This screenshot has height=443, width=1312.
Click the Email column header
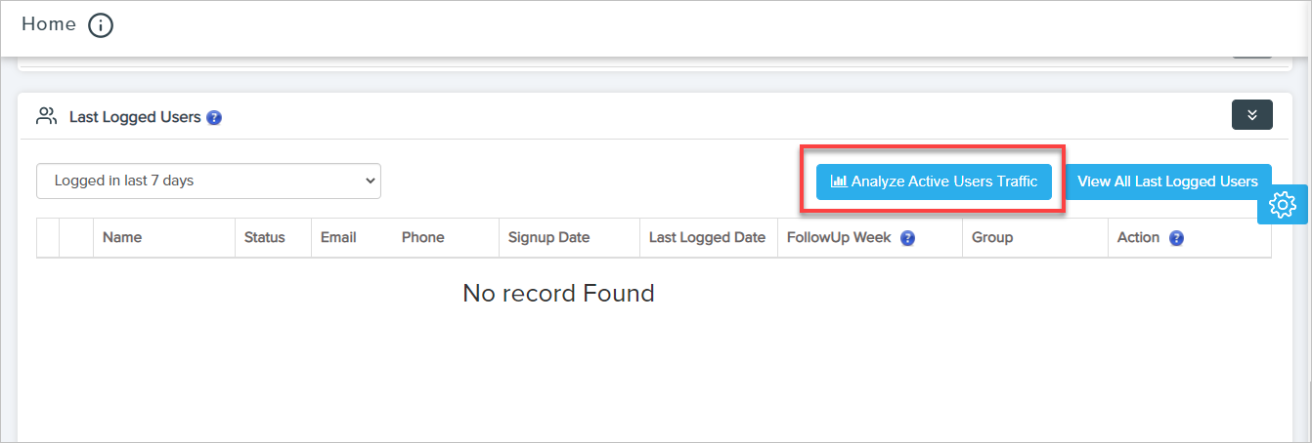(338, 237)
